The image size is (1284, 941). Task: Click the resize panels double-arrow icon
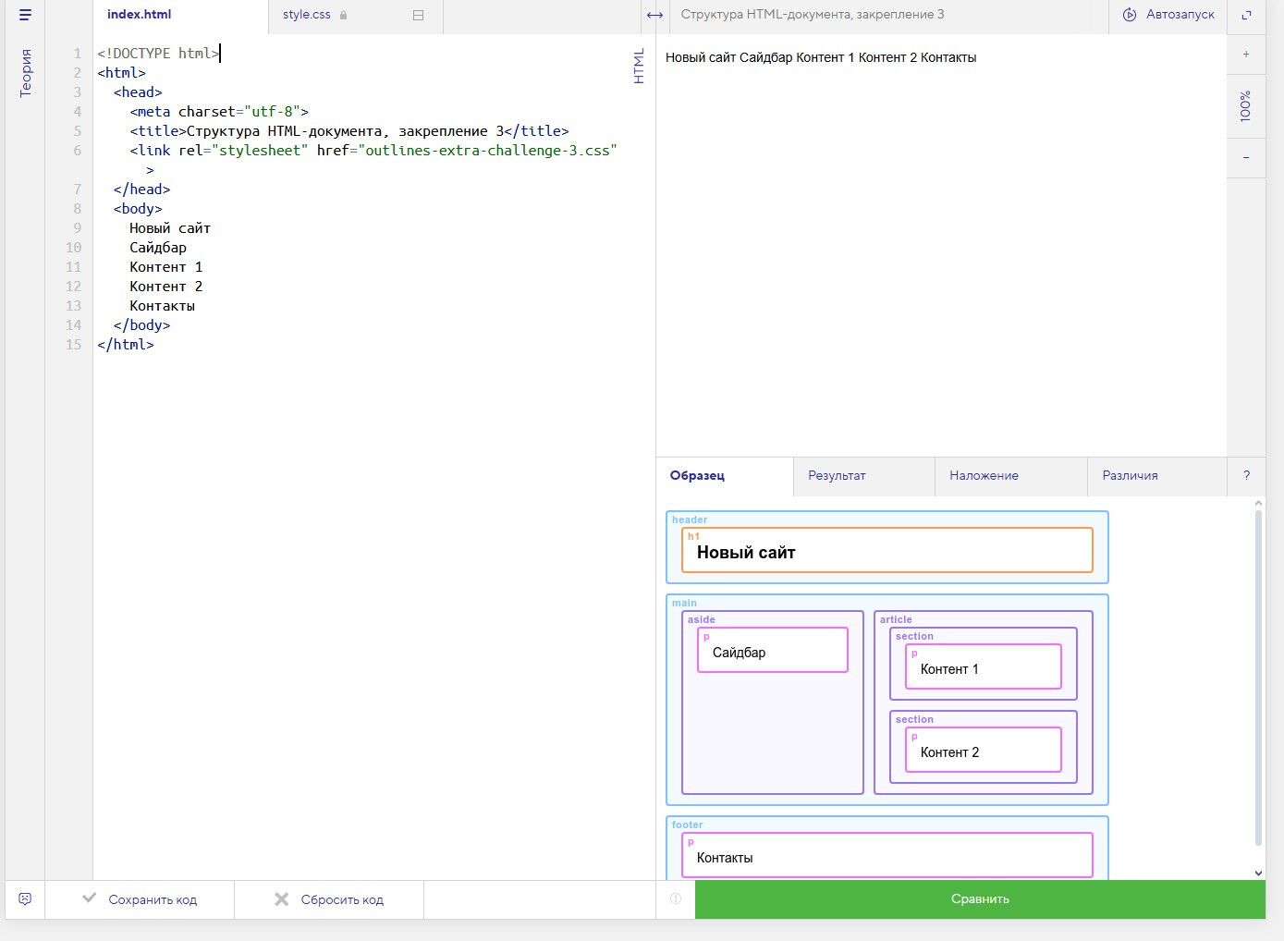[654, 16]
